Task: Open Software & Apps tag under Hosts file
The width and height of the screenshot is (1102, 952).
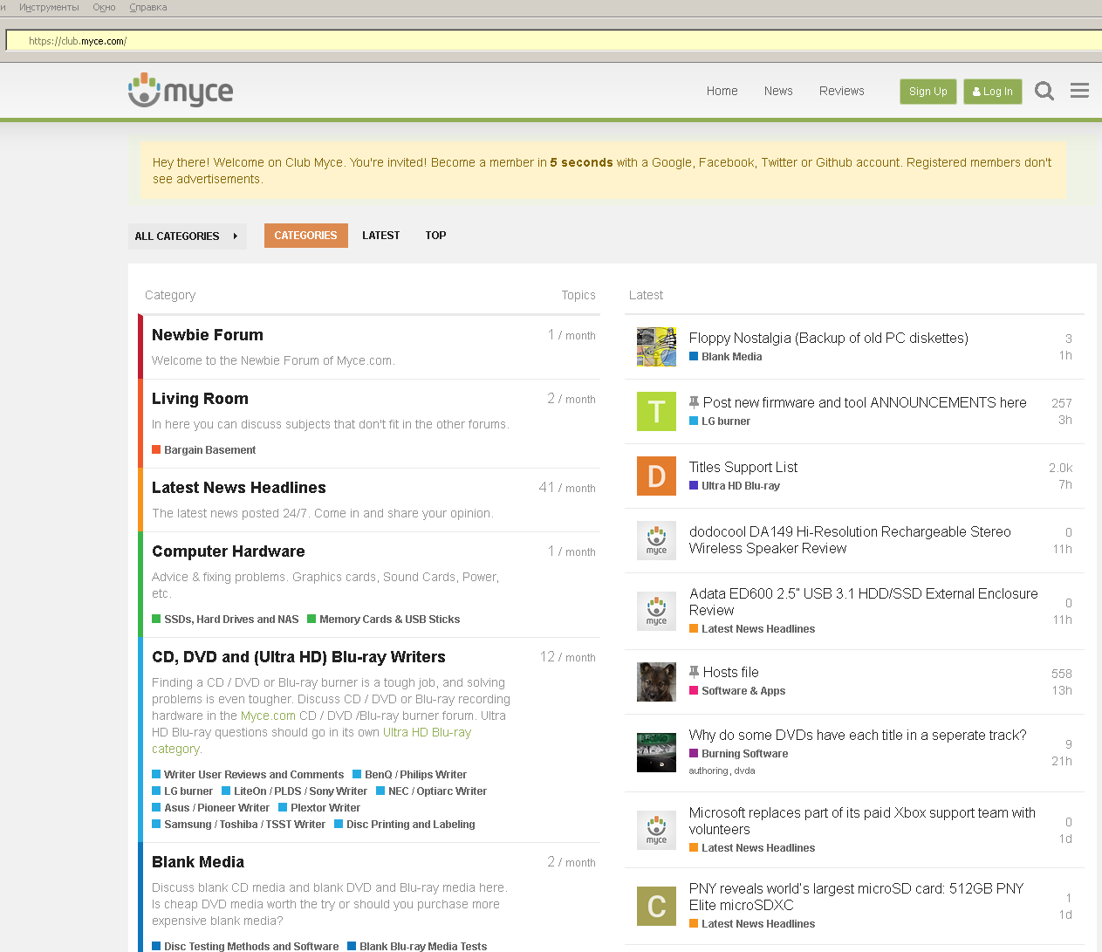Action: click(737, 691)
